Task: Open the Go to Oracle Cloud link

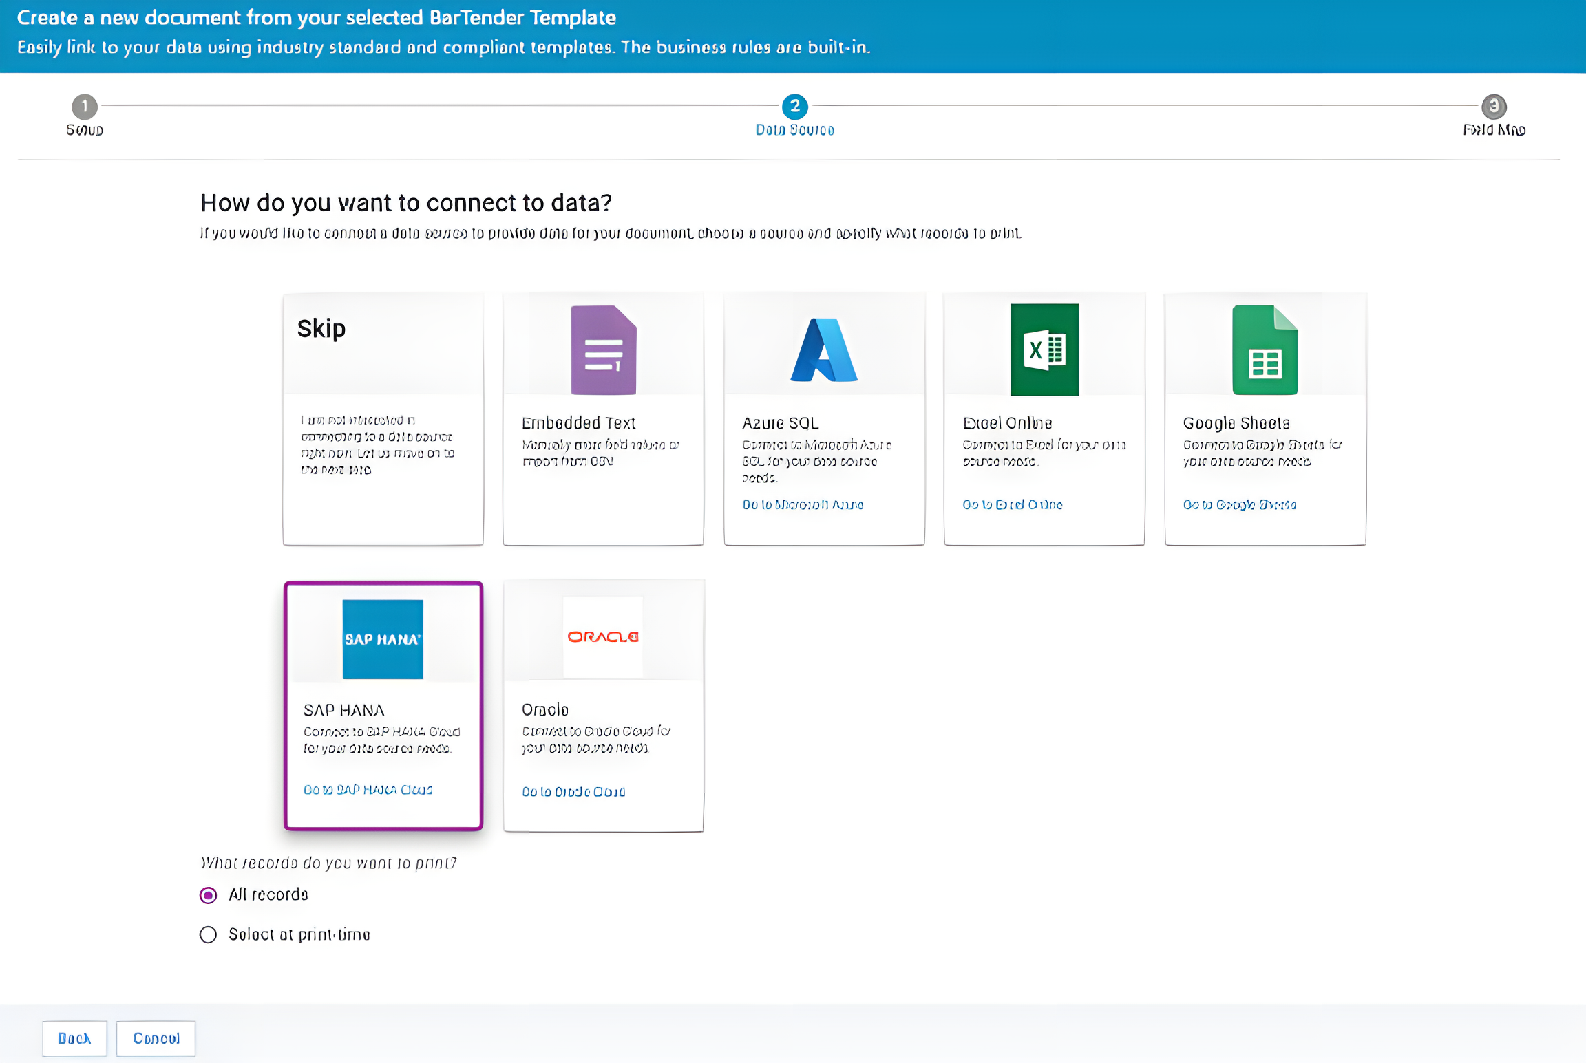Action: 573,792
